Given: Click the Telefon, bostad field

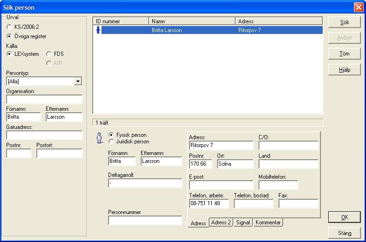Looking at the screenshot, I should click(253, 203).
